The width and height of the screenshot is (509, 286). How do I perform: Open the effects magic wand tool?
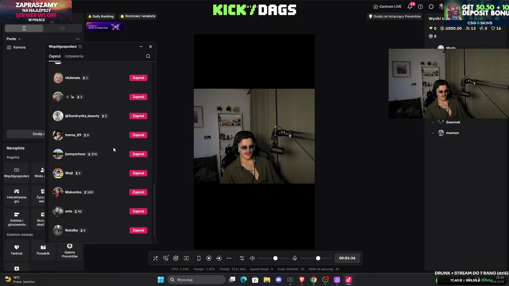(x=155, y=258)
